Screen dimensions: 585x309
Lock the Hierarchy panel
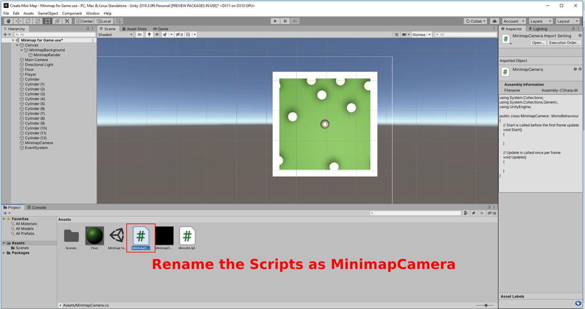(87, 29)
